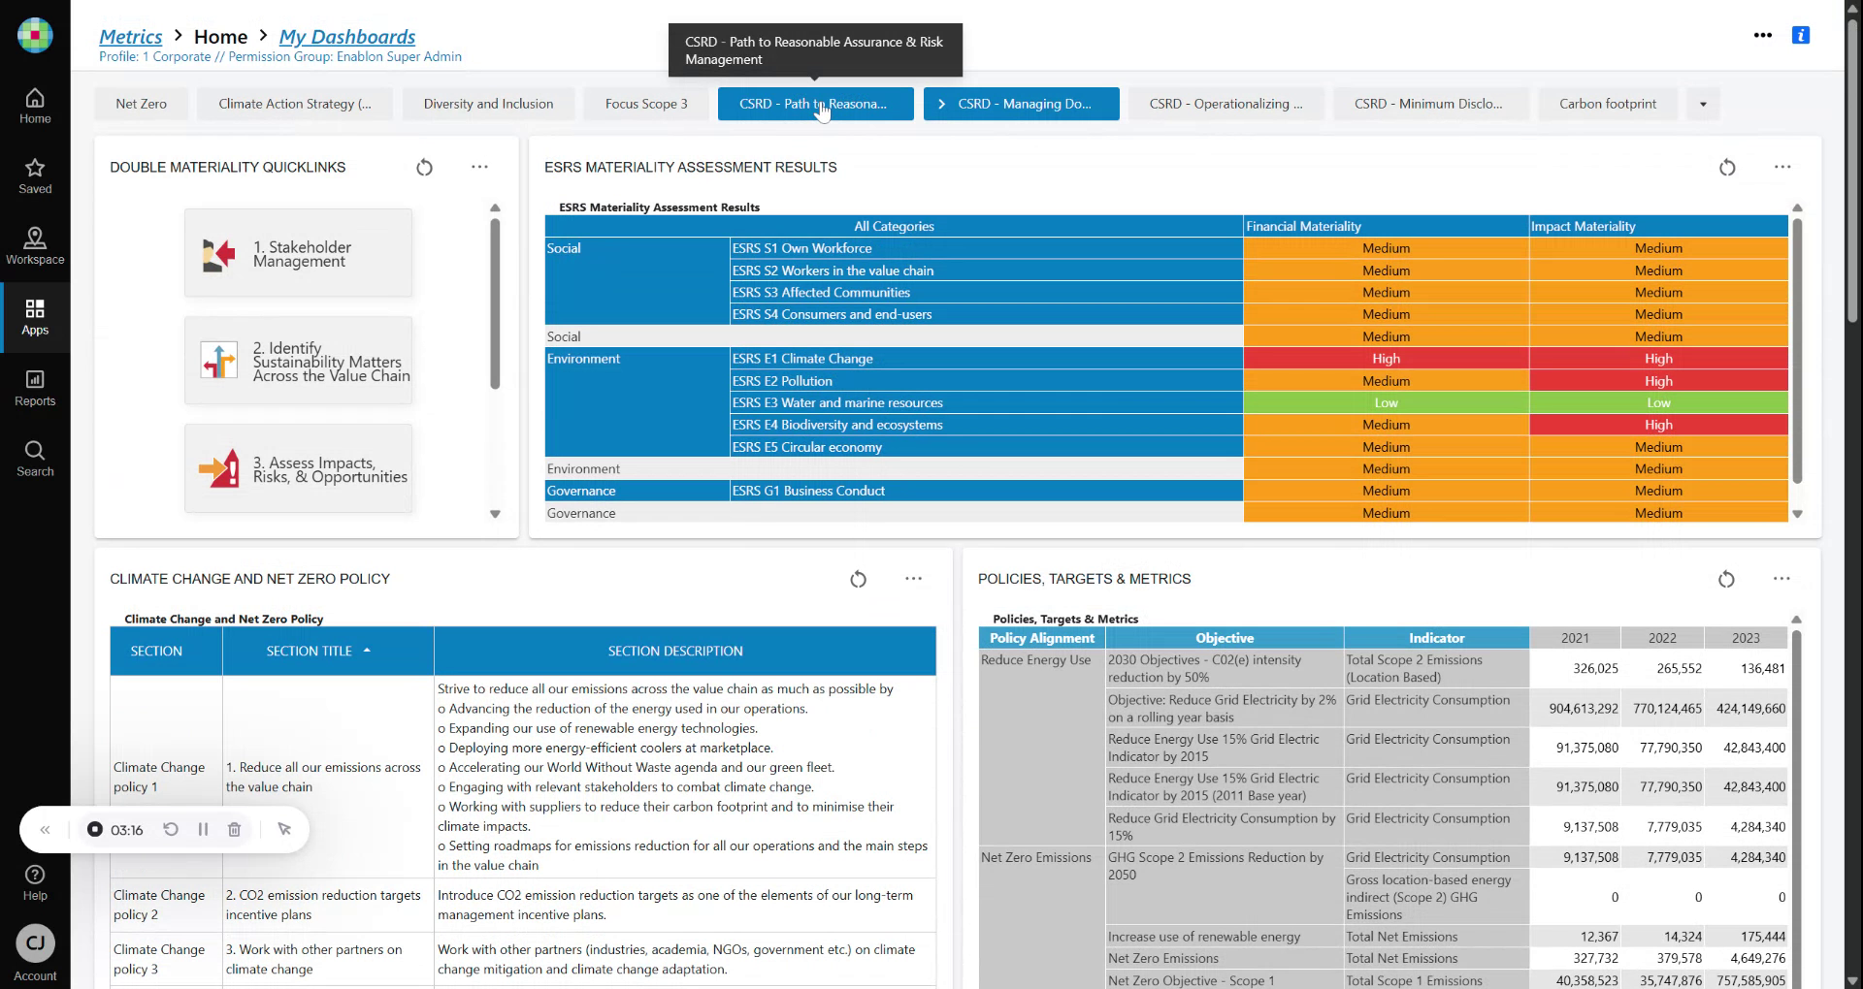Collapse the recording toolbar with double chevron

coord(45,830)
